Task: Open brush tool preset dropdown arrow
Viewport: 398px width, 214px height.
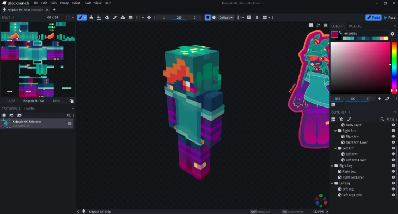Action: tap(85, 18)
